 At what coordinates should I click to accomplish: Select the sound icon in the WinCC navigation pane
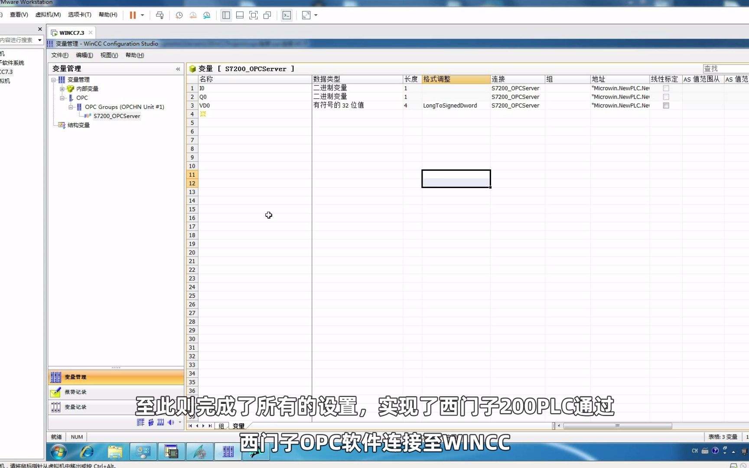(171, 422)
